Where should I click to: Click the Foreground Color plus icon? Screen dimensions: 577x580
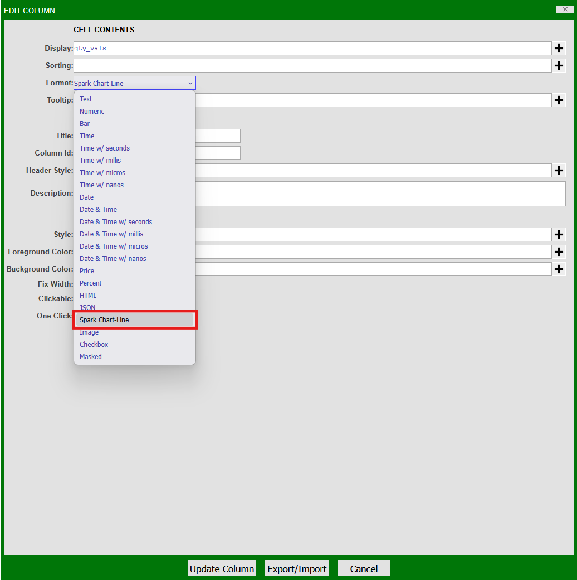559,252
